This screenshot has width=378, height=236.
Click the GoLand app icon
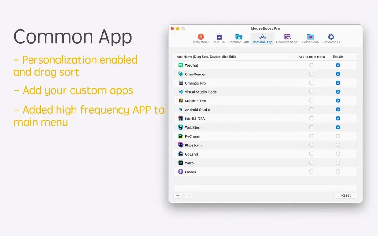(181, 154)
